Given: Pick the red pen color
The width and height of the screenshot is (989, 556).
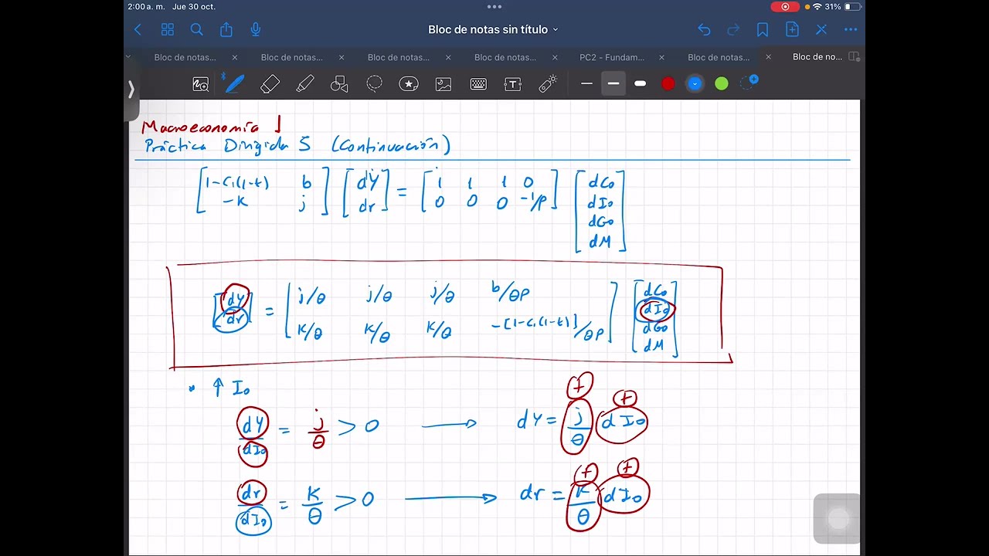Looking at the screenshot, I should (668, 83).
